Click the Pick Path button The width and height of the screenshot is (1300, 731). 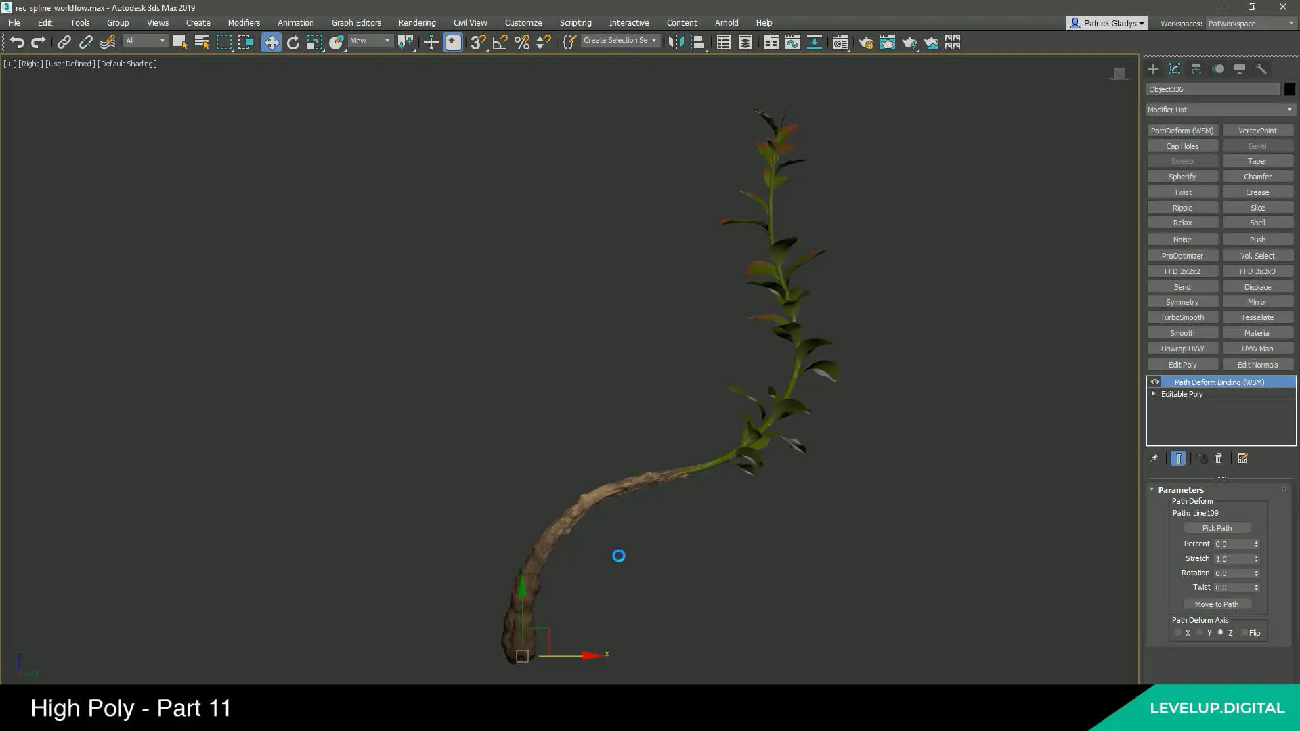[x=1217, y=528]
